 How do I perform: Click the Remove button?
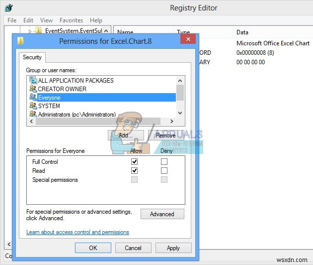coord(165,135)
